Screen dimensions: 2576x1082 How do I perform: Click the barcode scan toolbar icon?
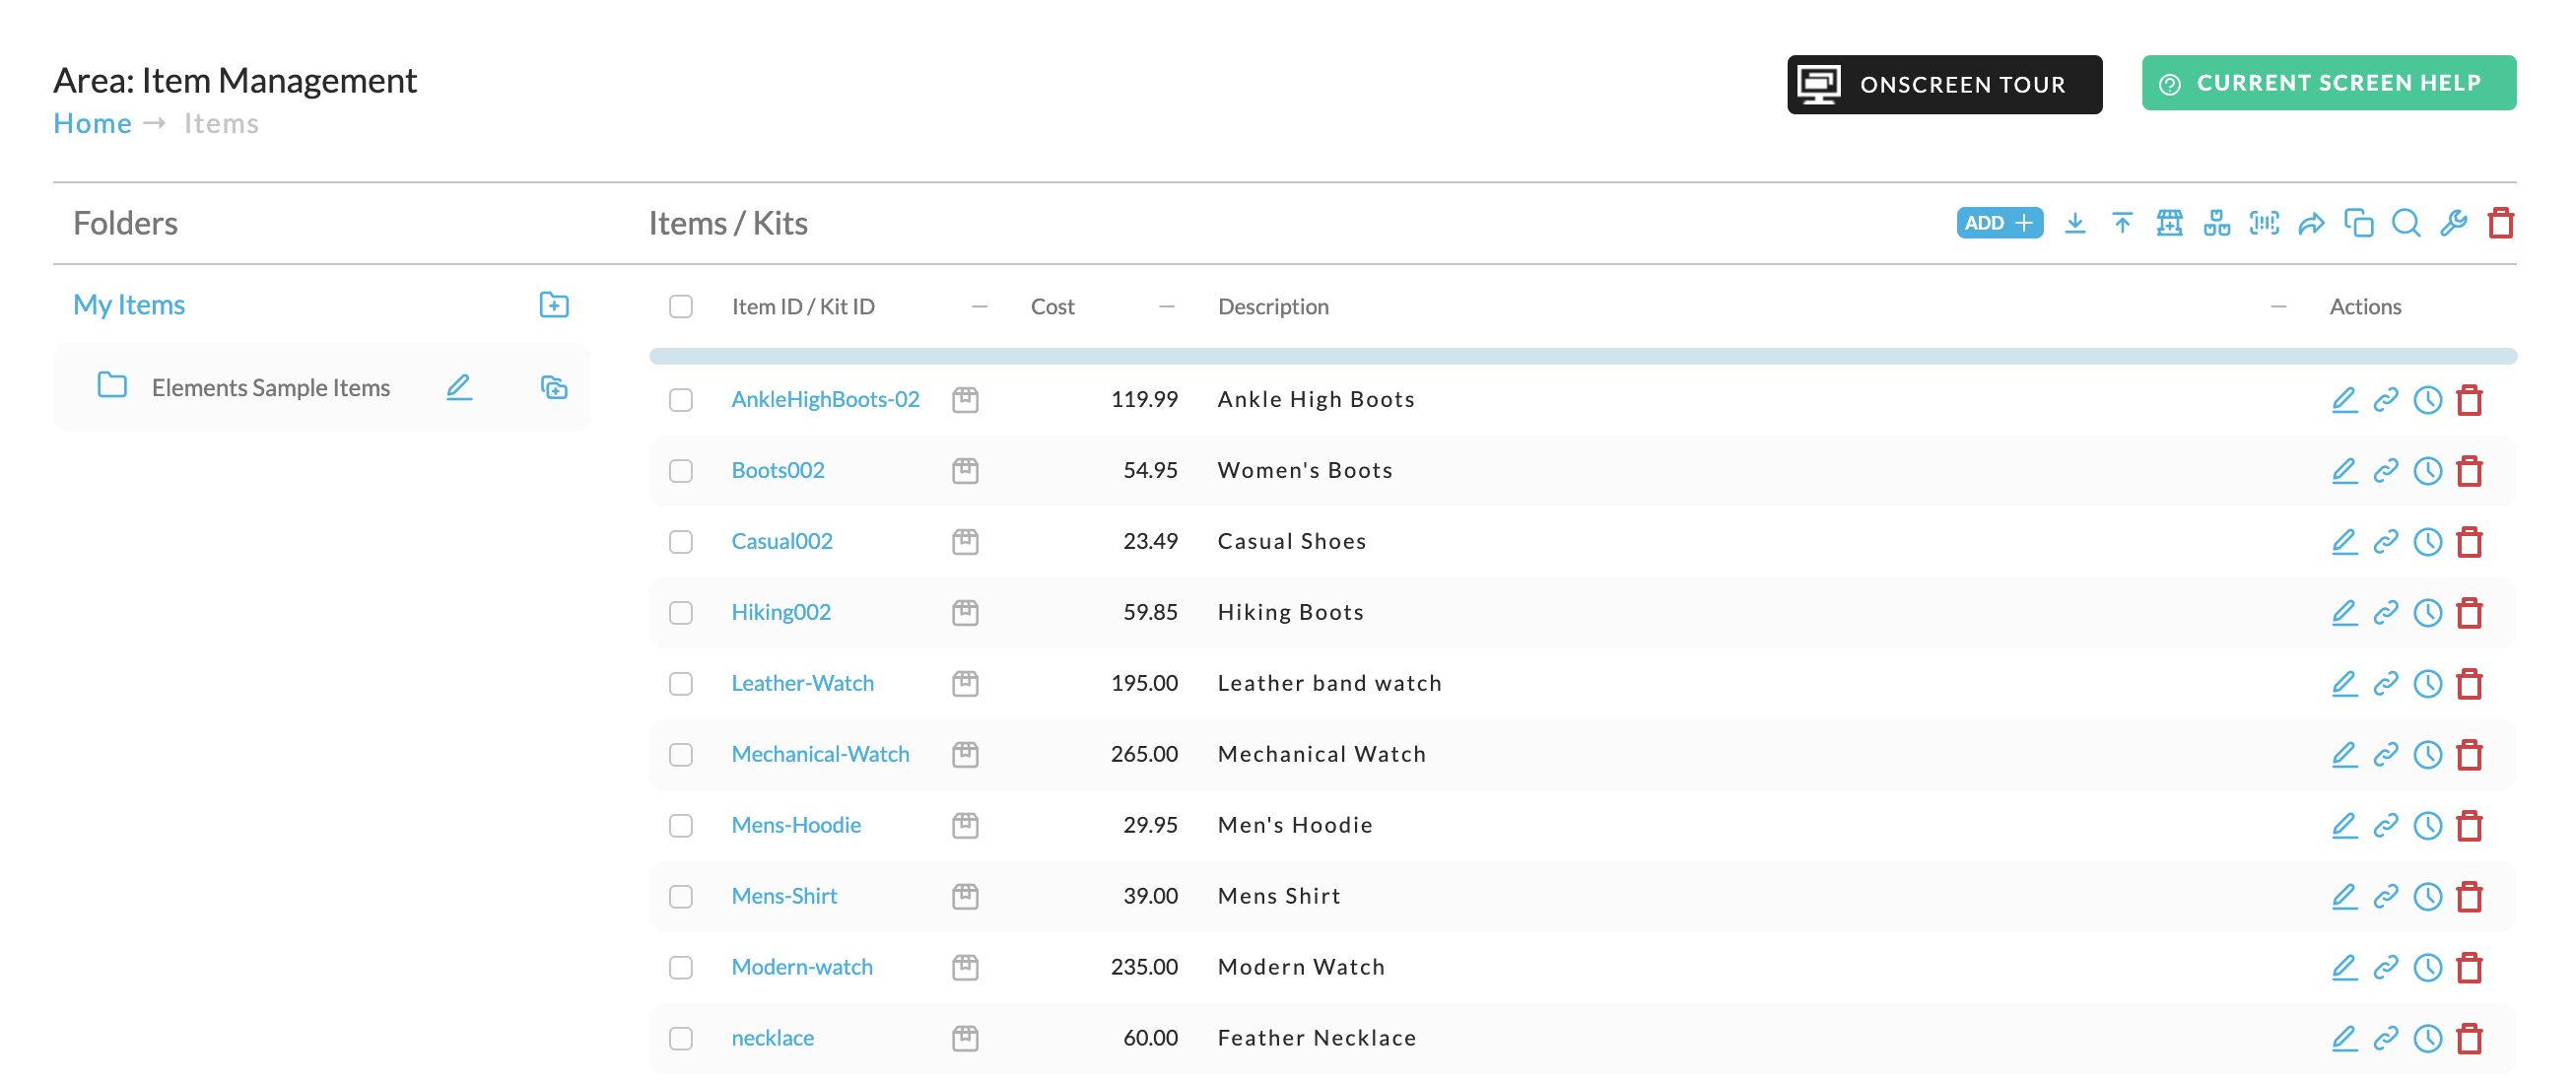(2264, 223)
